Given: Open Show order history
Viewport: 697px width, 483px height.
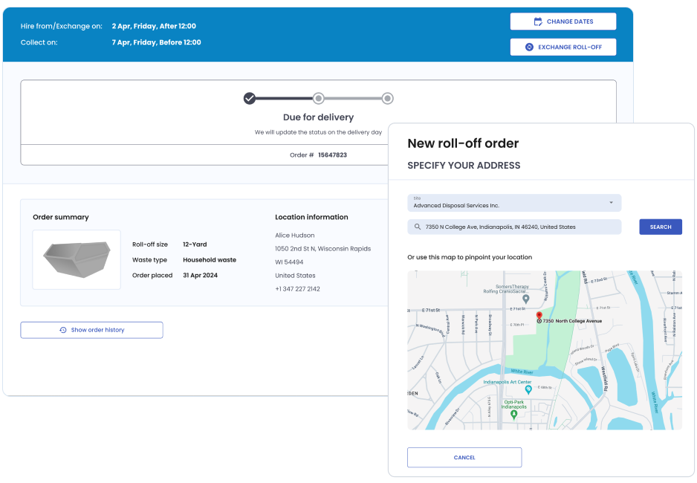Looking at the screenshot, I should click(91, 330).
